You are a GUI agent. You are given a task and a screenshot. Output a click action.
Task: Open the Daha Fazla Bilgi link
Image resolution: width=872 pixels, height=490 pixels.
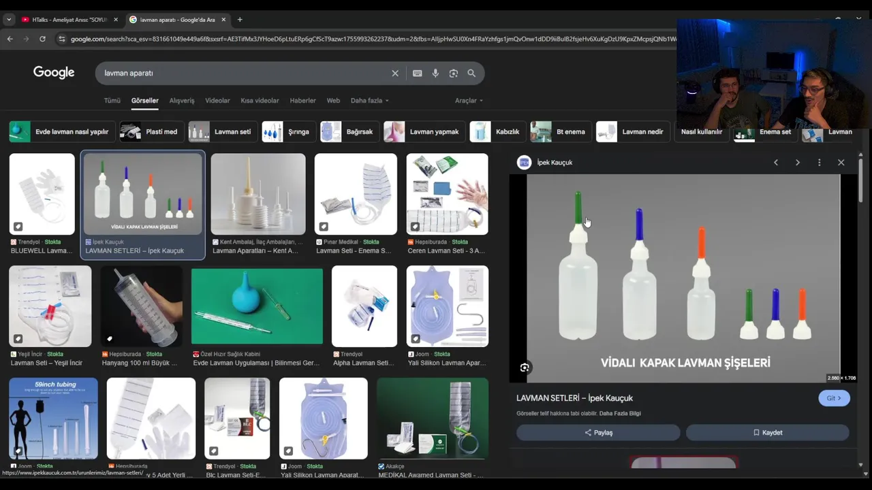click(x=620, y=414)
